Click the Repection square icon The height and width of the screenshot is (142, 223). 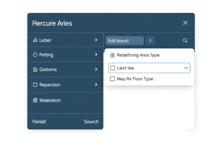tap(35, 85)
